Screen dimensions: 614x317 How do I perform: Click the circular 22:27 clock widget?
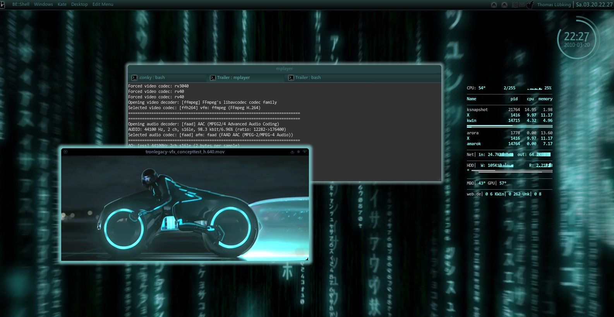pyautogui.click(x=577, y=39)
